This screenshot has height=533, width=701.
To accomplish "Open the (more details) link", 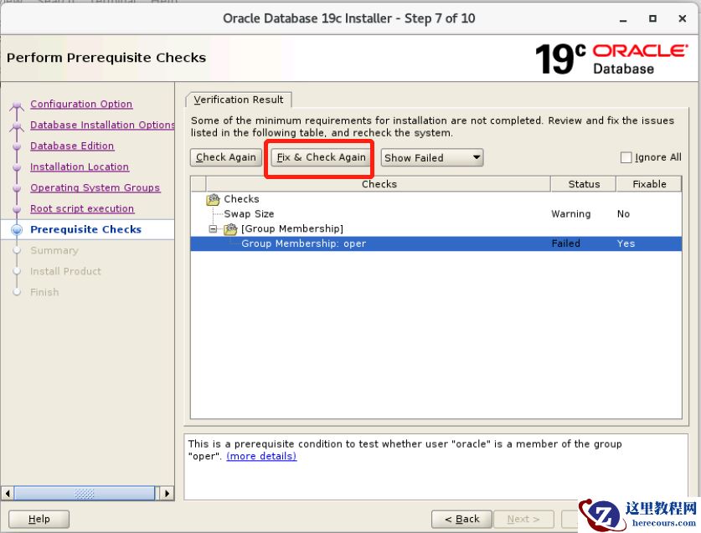I will click(261, 456).
